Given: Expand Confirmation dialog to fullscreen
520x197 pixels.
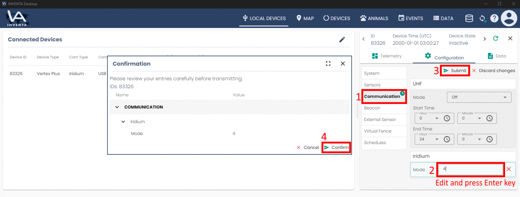Looking at the screenshot, I should point(328,64).
